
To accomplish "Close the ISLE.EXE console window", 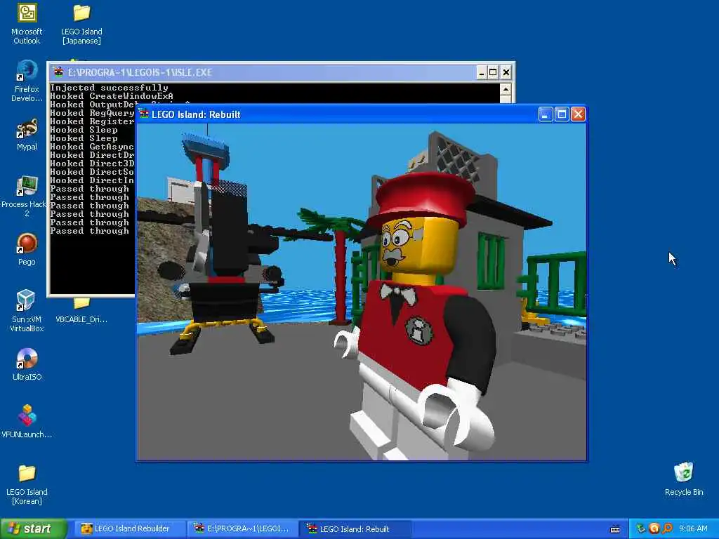I will [506, 72].
